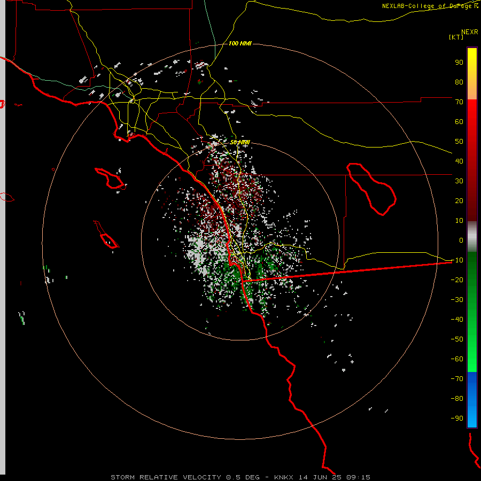
Task: Click the blue bottom segment of the color bar
Action: [x=472, y=400]
